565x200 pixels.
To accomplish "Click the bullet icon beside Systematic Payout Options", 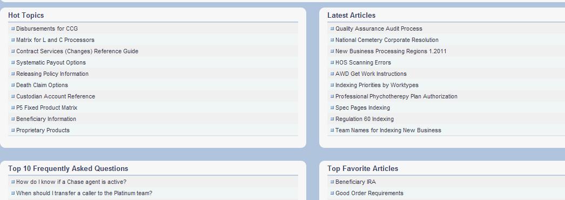I will [x=13, y=62].
